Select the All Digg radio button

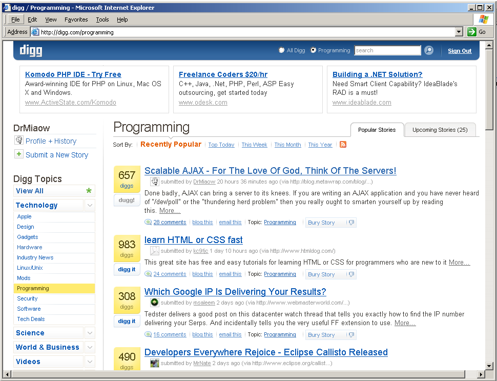click(281, 50)
